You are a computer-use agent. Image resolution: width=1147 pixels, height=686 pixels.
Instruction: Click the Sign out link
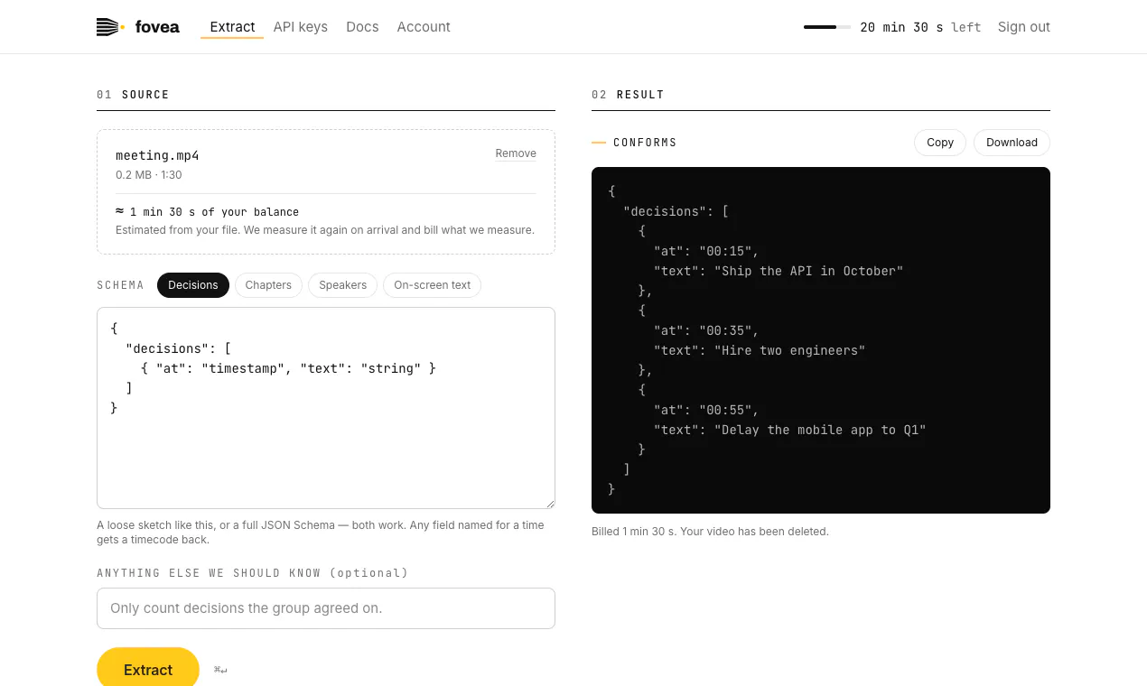(x=1023, y=27)
